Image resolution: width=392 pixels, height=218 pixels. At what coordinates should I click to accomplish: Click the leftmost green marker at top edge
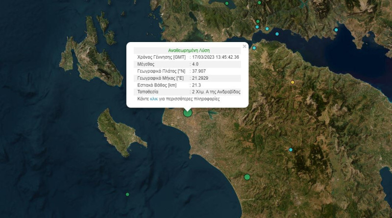[227, 3]
